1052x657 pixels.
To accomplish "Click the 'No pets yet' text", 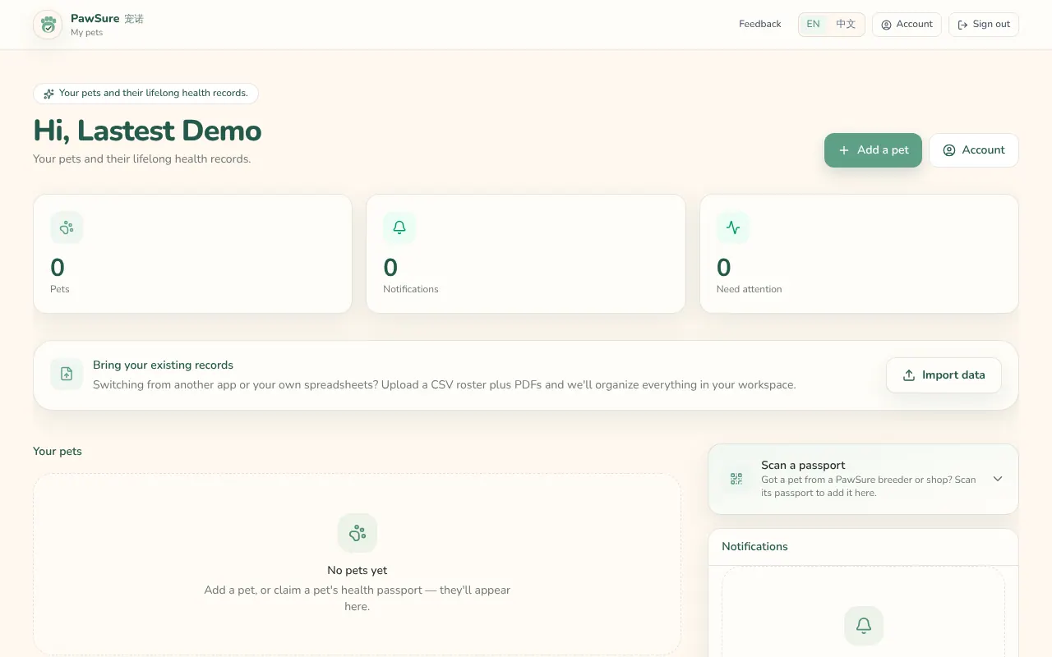I will click(x=358, y=571).
